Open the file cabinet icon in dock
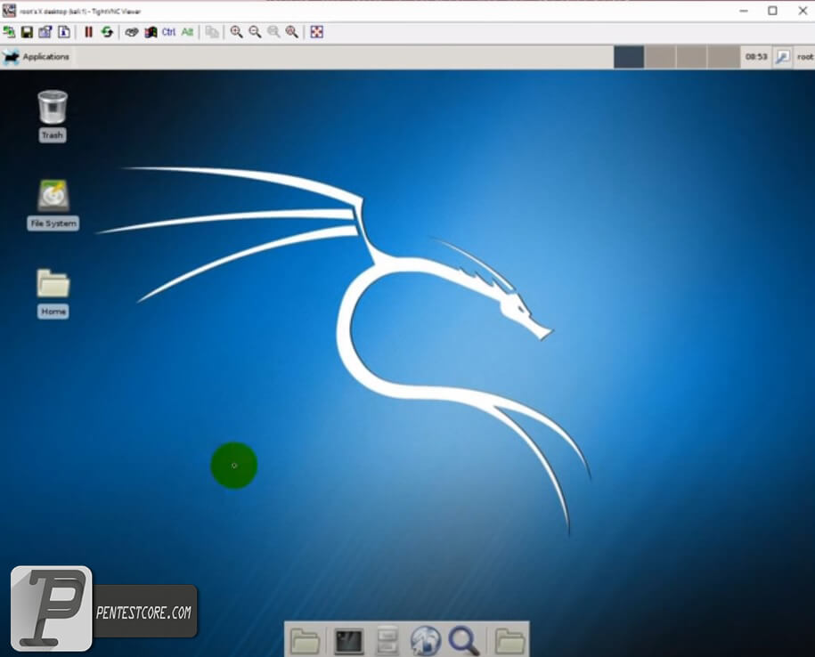Image resolution: width=815 pixels, height=657 pixels. (387, 640)
